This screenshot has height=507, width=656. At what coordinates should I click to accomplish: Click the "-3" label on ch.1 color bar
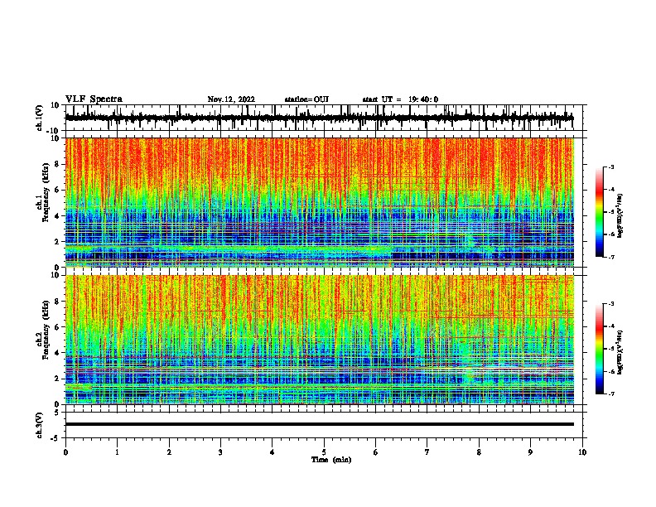click(611, 167)
